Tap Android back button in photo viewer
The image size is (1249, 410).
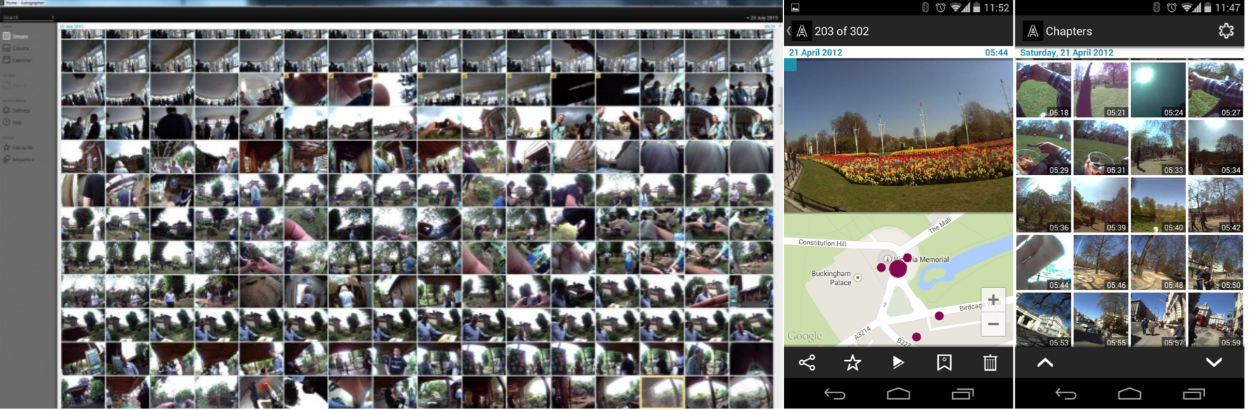tap(834, 394)
